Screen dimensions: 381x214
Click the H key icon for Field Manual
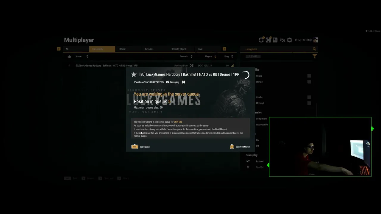(x=232, y=147)
